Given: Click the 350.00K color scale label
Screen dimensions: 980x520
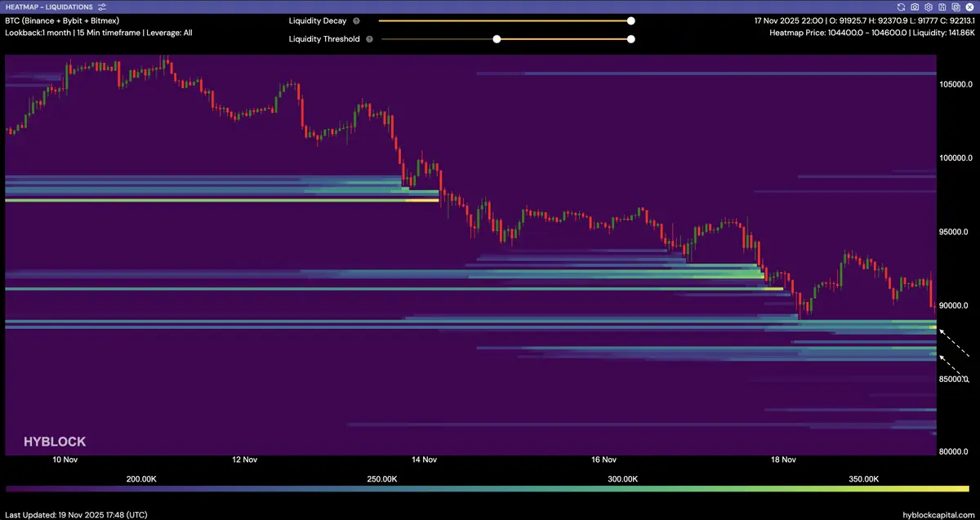Looking at the screenshot, I should point(864,479).
